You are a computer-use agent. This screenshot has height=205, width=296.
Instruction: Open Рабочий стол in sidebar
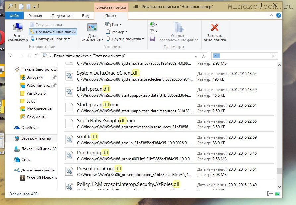click(x=36, y=85)
